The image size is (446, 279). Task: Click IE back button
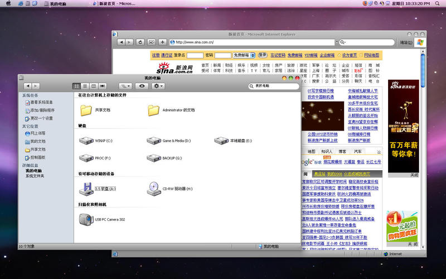coord(121,42)
